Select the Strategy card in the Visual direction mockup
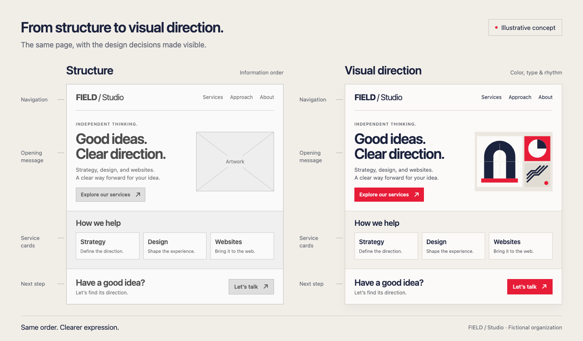The width and height of the screenshot is (583, 341). pyautogui.click(x=386, y=246)
